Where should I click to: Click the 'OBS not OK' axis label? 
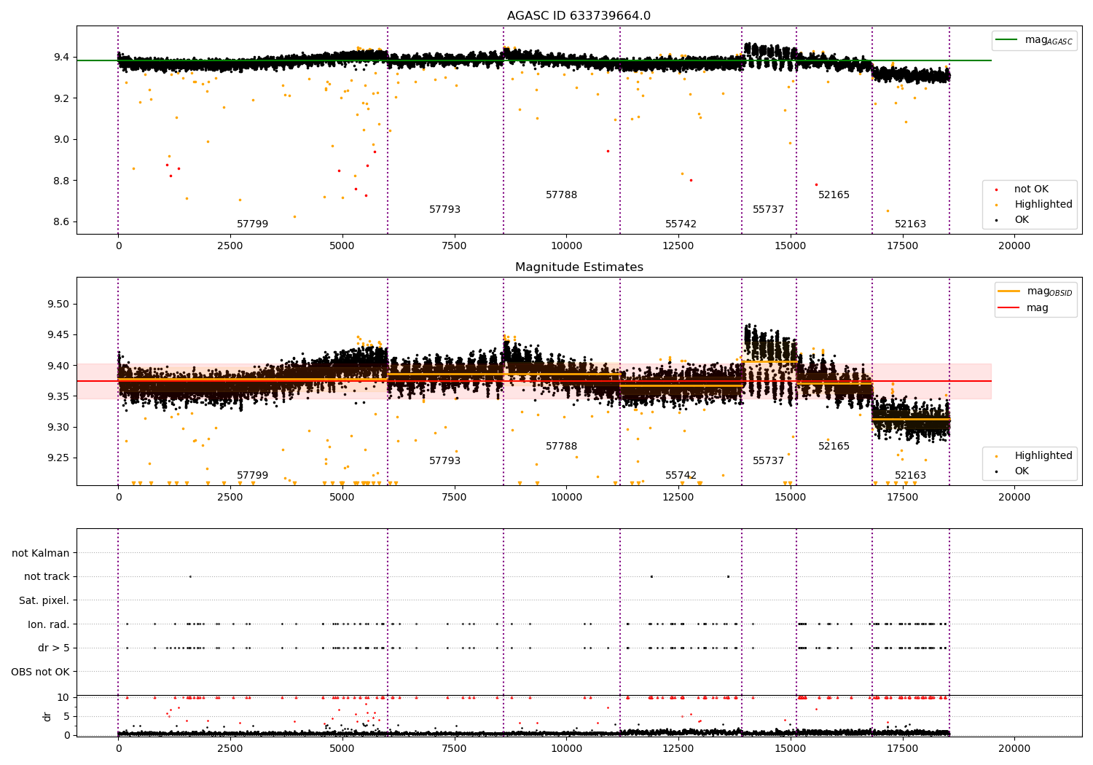[x=41, y=672]
